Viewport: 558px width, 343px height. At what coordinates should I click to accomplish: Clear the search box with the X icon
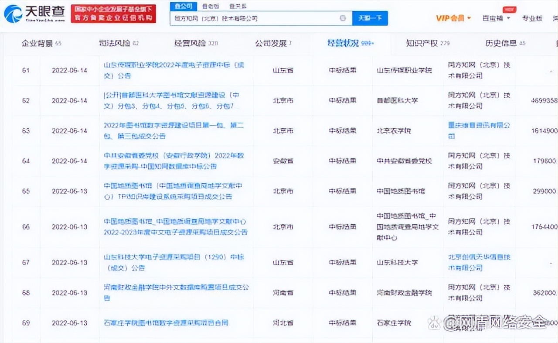pos(343,18)
